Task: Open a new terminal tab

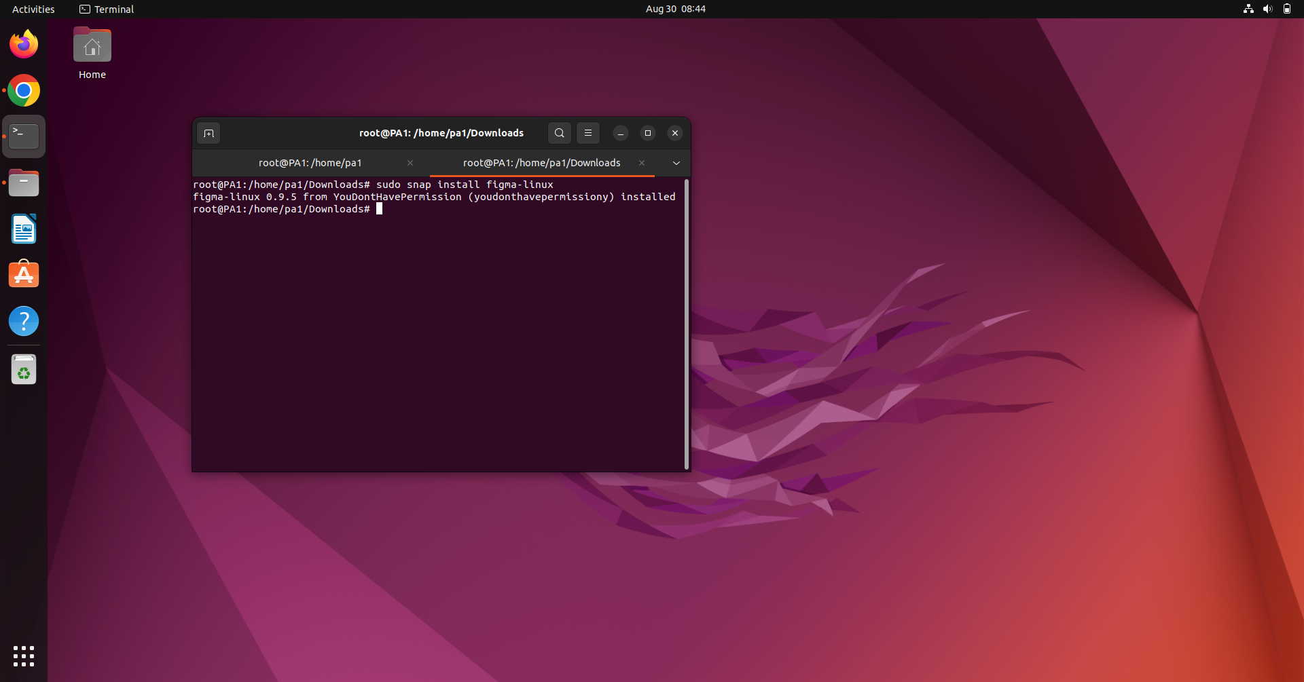Action: 209,133
